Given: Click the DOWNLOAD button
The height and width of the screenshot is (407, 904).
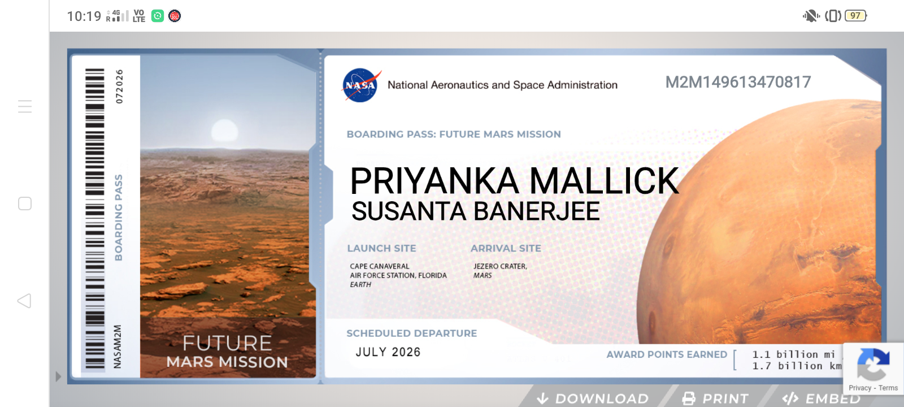Looking at the screenshot, I should (x=593, y=398).
